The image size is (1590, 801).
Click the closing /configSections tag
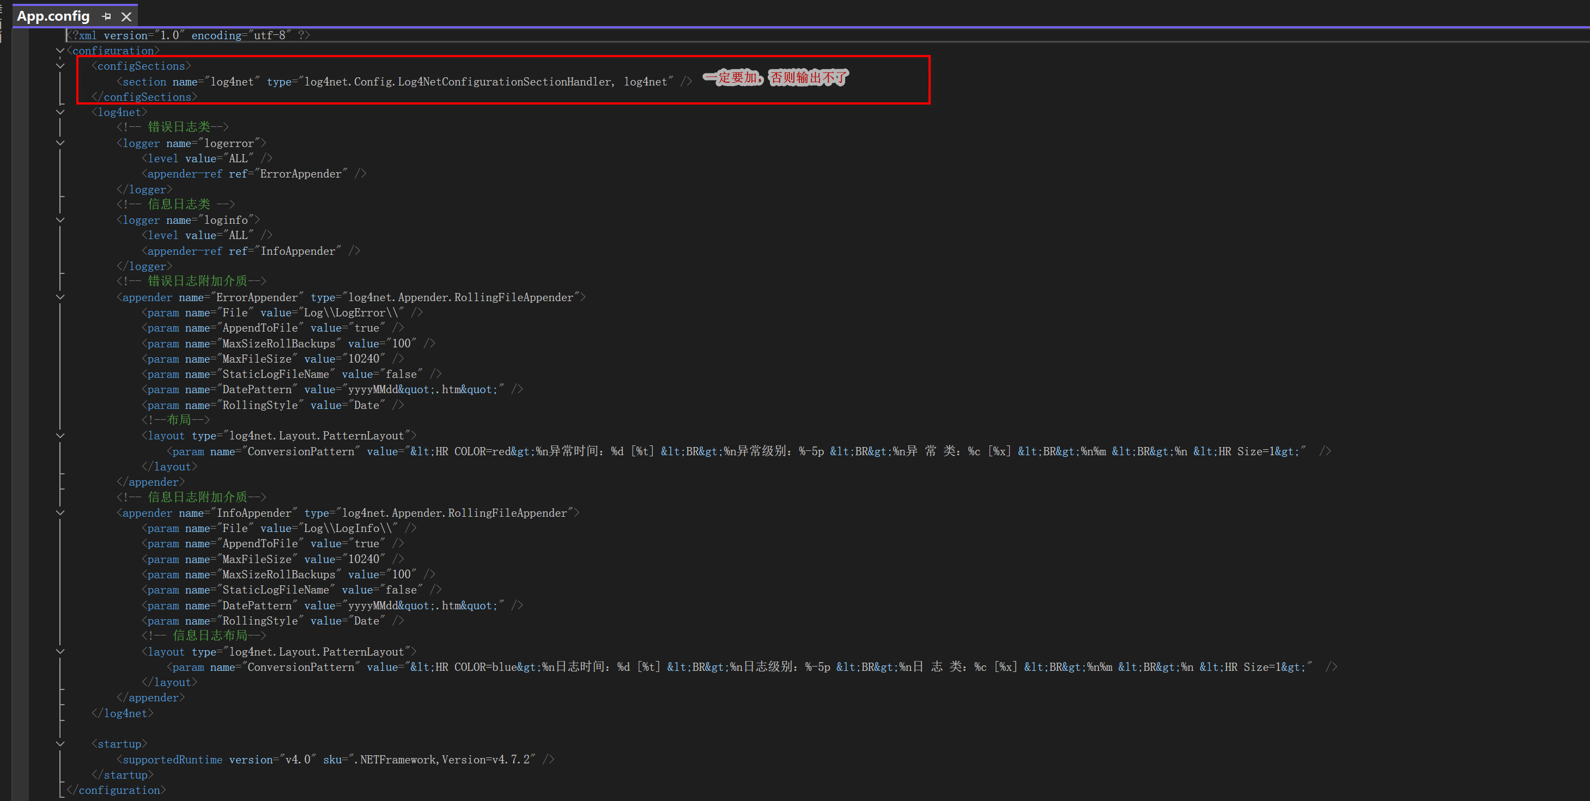click(144, 97)
